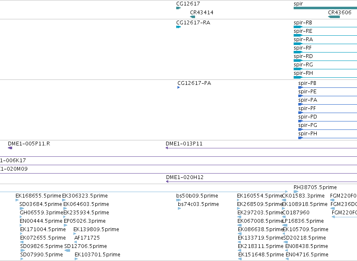357x261 pixels.
Task: Click protein feature spir-PE
Action: (307, 92)
